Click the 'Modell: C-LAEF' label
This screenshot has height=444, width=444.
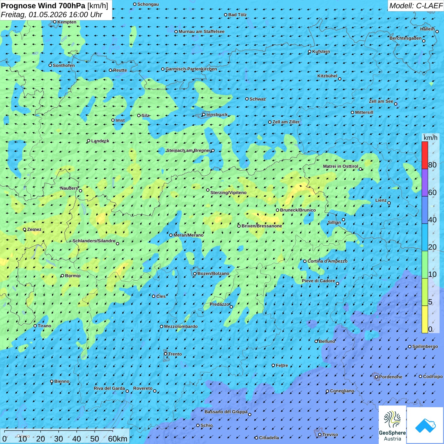pos(416,6)
